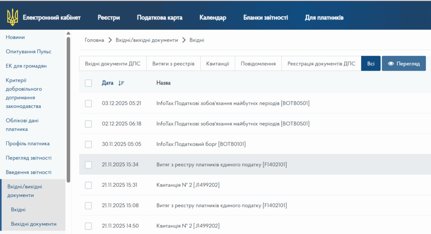
Task: Click breadcrumb chevron after Головна
Action: pos(109,40)
